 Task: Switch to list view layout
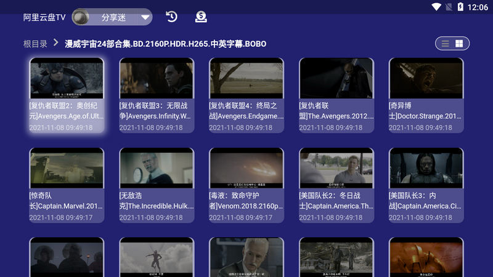[x=445, y=44]
